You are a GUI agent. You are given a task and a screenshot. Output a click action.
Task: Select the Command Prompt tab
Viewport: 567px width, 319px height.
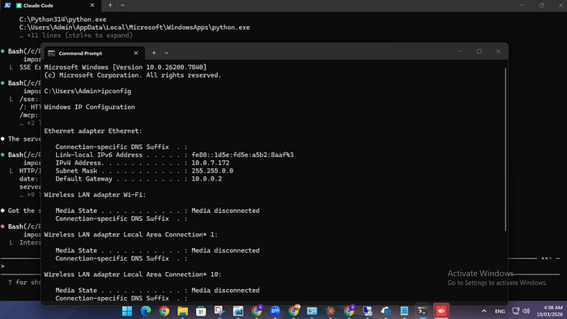[94, 53]
